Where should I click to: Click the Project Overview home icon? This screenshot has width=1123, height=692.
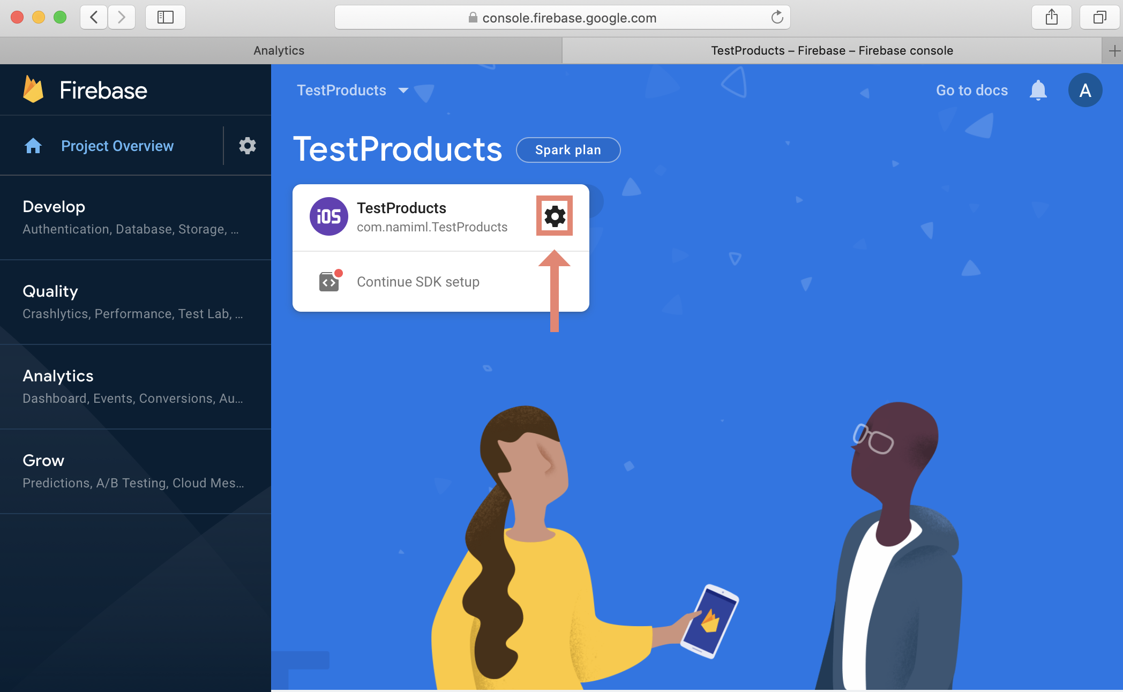[x=33, y=146]
